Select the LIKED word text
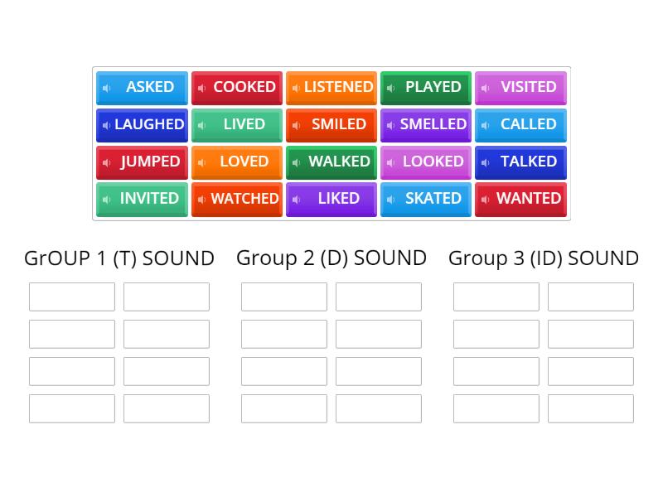663x497 pixels. [x=339, y=198]
